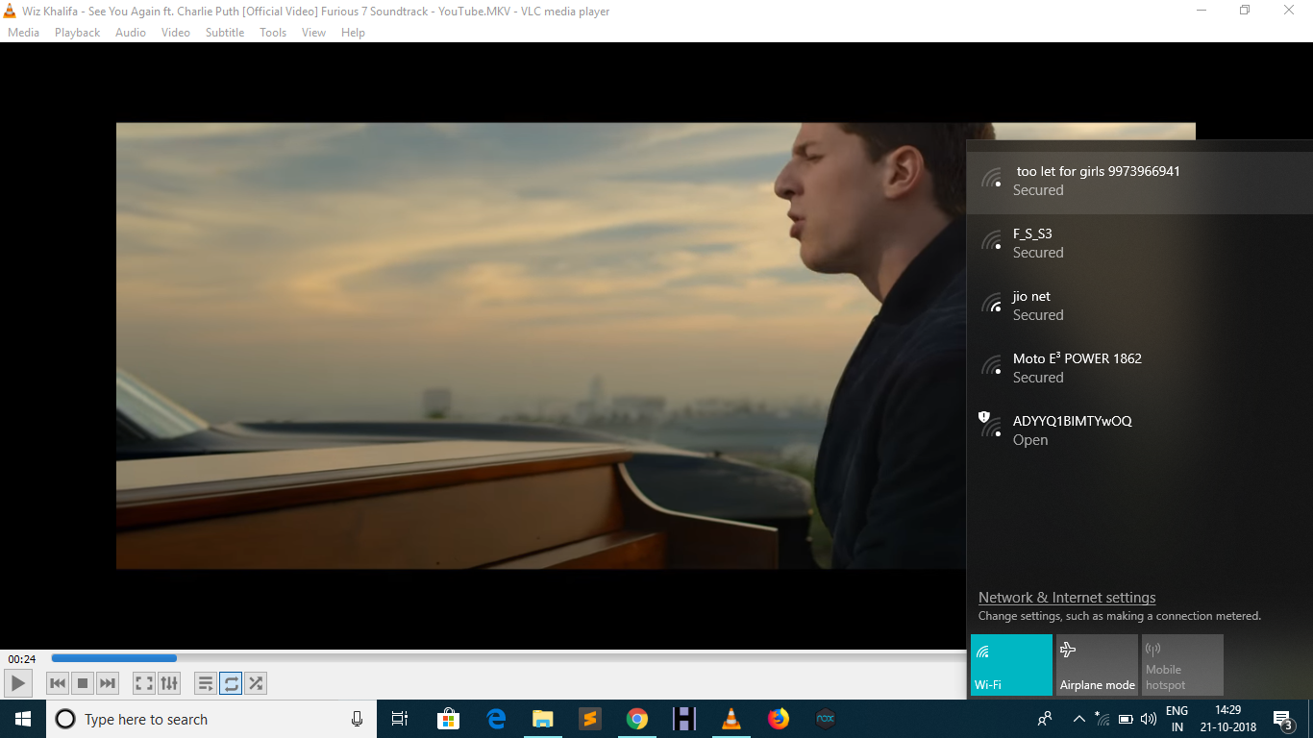1313x738 pixels.
Task: Show extended settings equalizer panel
Action: point(169,683)
